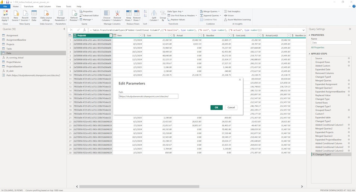Click the query Name field
356x192 pixels.
(x=331, y=43)
